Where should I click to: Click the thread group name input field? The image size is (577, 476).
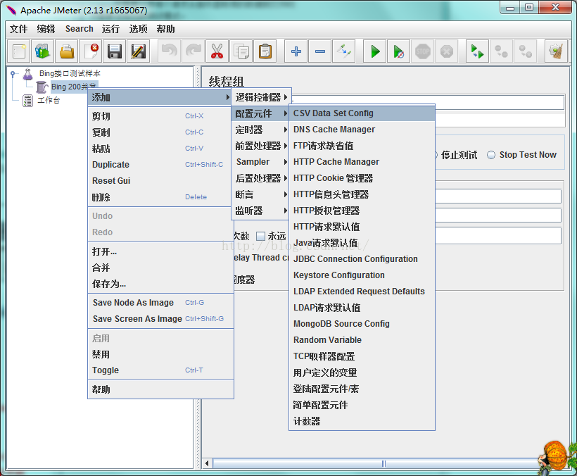[428, 103]
